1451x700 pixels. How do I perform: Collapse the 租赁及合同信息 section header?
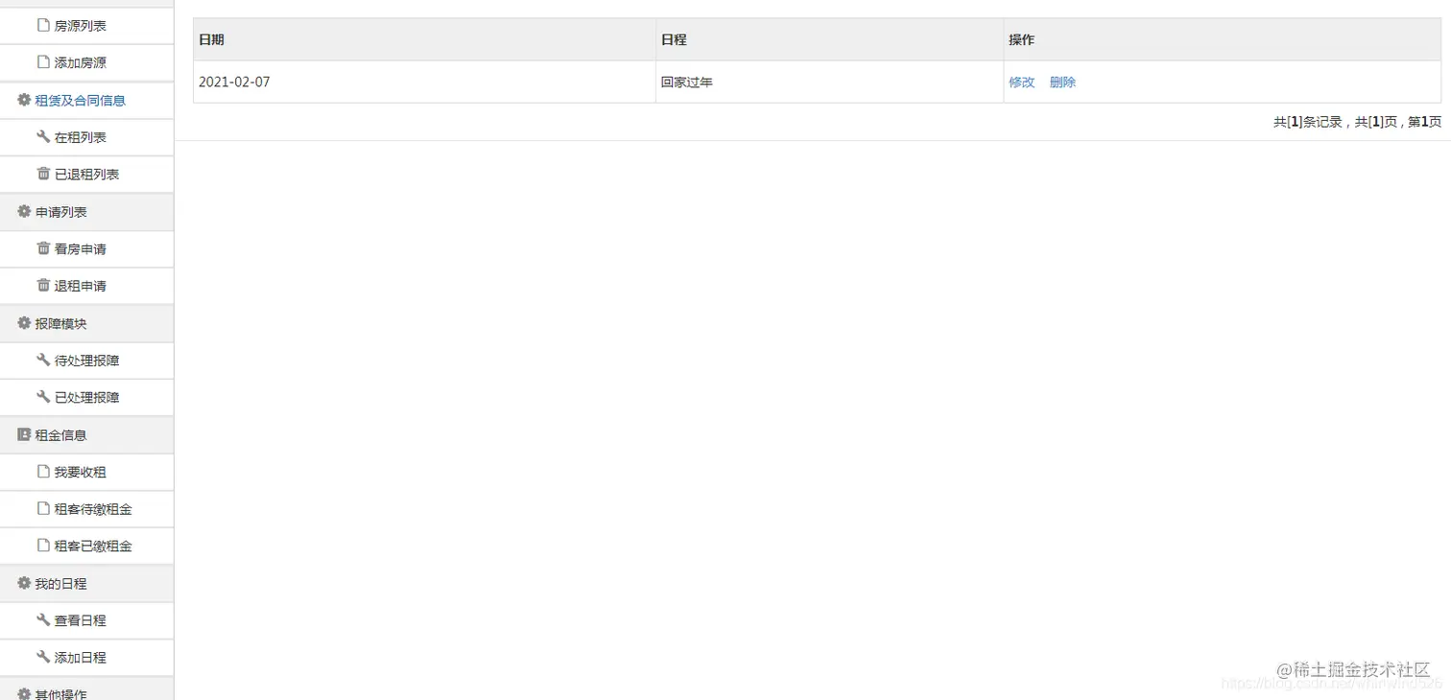click(86, 100)
